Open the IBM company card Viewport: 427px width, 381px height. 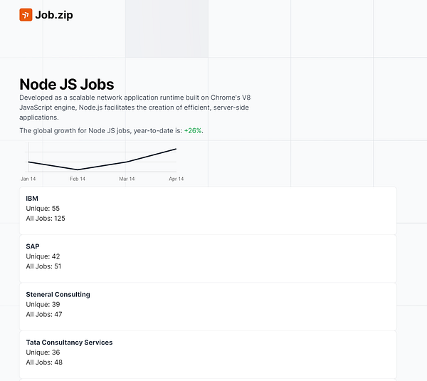tap(208, 210)
